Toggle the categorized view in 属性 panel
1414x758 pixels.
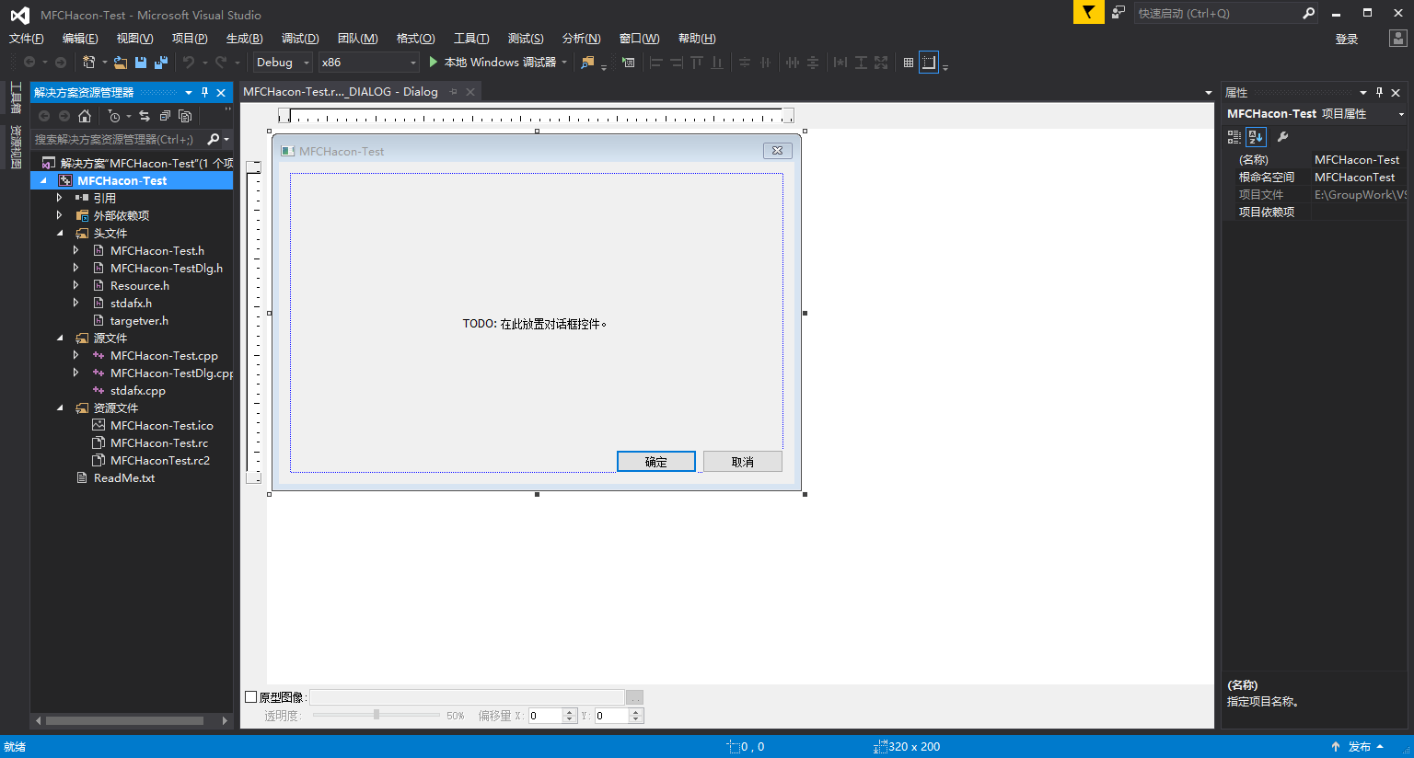tap(1234, 136)
